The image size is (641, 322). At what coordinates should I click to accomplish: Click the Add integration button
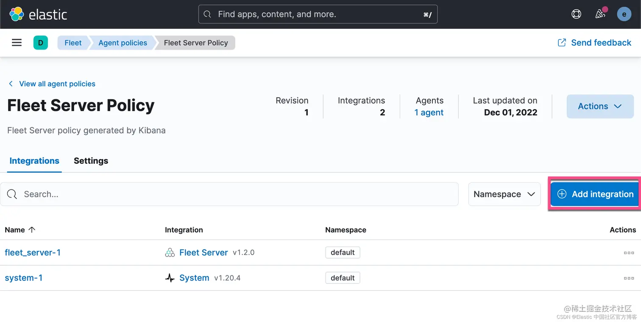[x=595, y=194]
